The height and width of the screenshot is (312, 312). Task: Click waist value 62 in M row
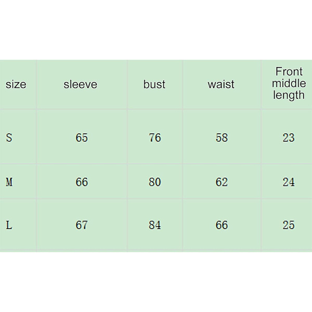click(222, 182)
